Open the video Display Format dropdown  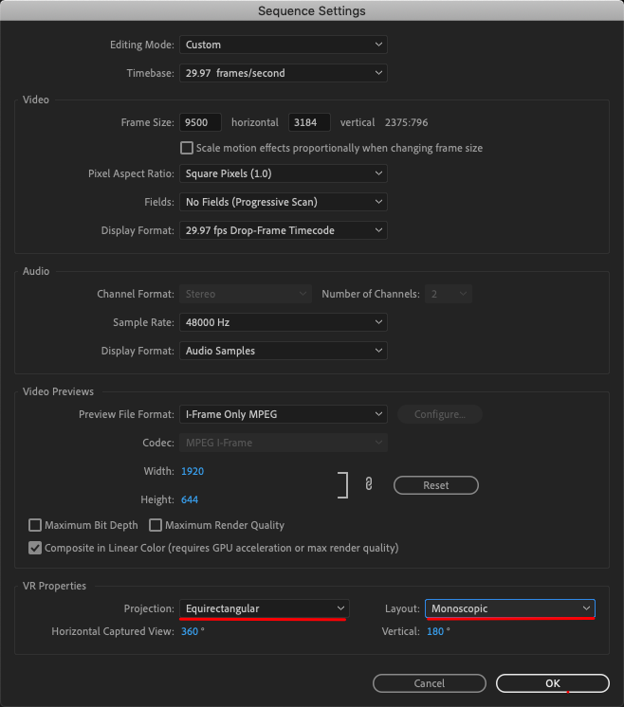click(284, 230)
